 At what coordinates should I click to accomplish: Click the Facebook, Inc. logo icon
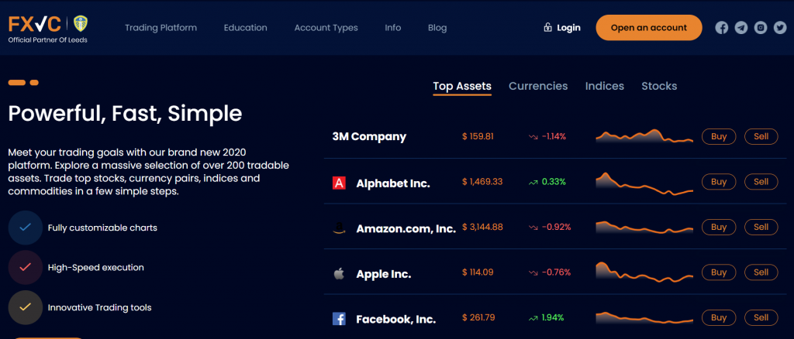tap(339, 319)
